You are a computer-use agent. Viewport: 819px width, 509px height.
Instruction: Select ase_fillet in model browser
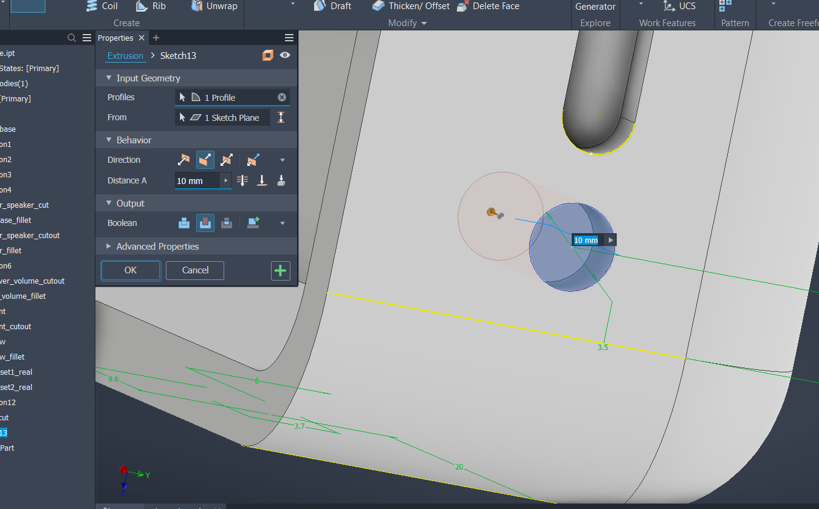(x=16, y=220)
